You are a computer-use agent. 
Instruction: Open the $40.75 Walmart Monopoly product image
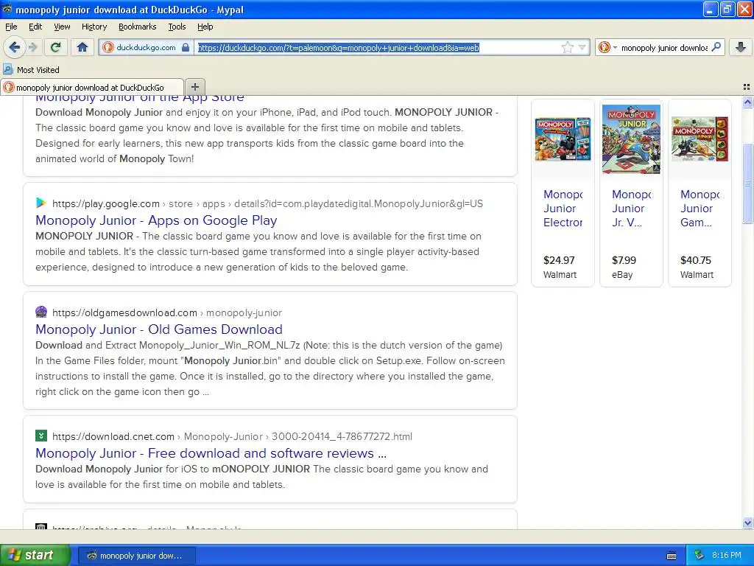[x=700, y=139]
